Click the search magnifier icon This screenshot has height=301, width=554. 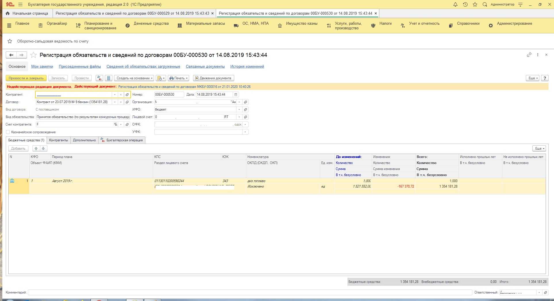pos(485,5)
